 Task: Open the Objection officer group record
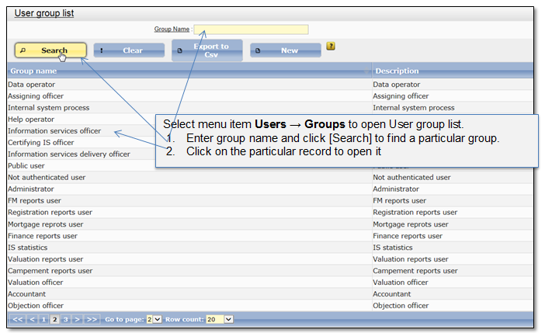(34, 306)
